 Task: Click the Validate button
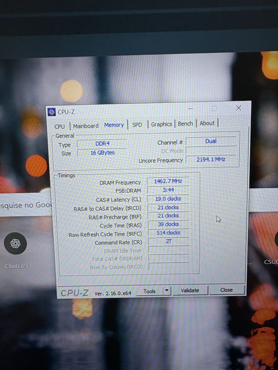coord(190,290)
